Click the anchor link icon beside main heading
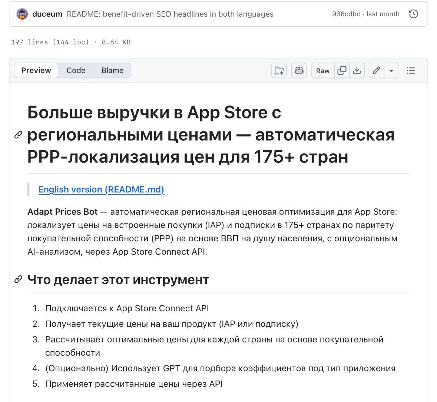This screenshot has width=437, height=402. pyautogui.click(x=18, y=135)
